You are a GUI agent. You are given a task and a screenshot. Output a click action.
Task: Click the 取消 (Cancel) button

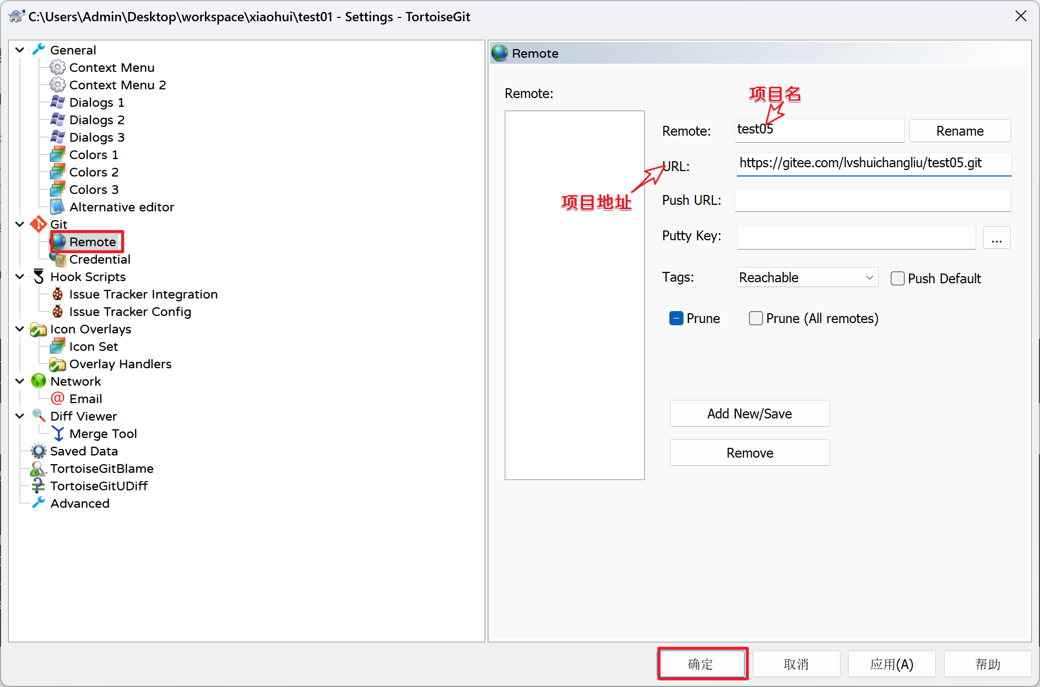pyautogui.click(x=796, y=664)
